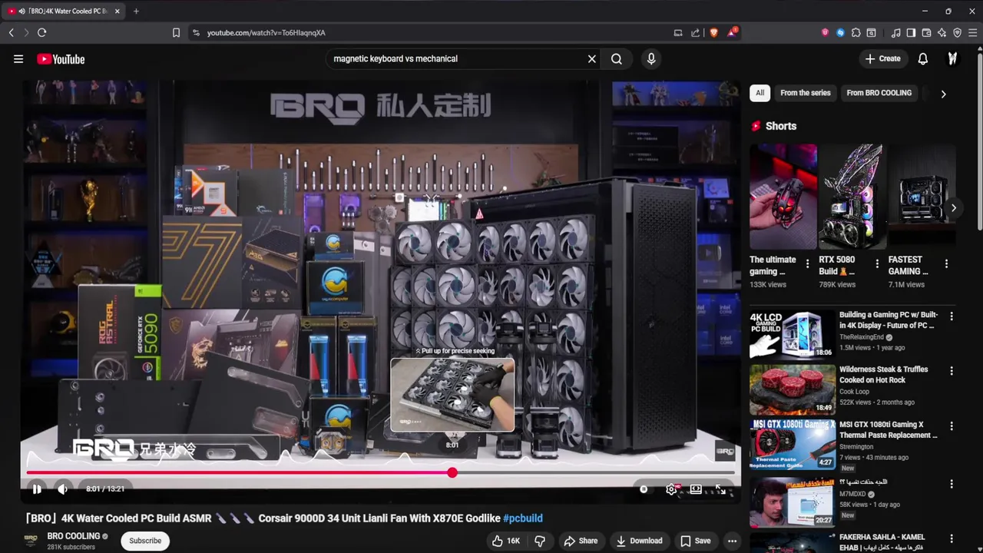
Task: Open Leo AI sparkle icon in toolbar
Action: [942, 32]
